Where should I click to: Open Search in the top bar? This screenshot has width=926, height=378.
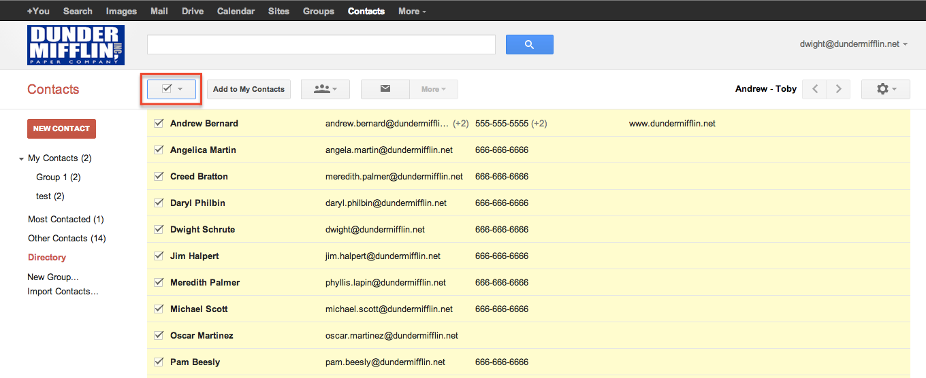click(x=78, y=11)
